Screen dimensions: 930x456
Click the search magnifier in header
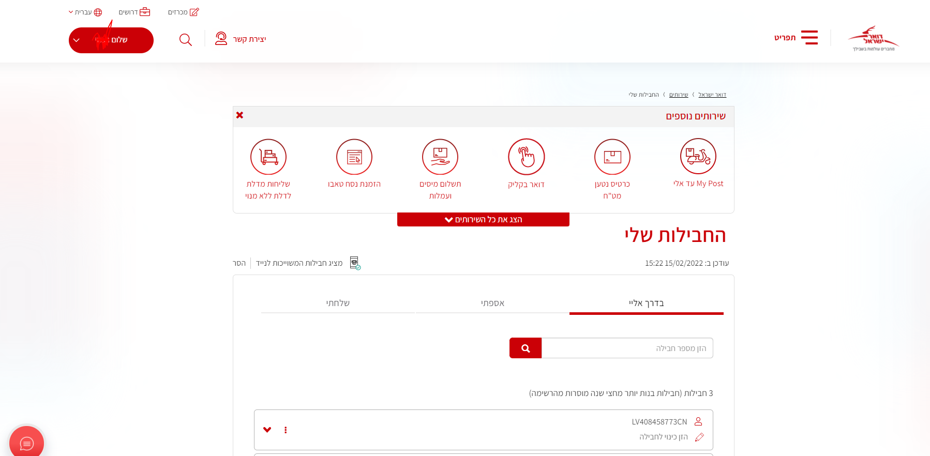pos(186,39)
